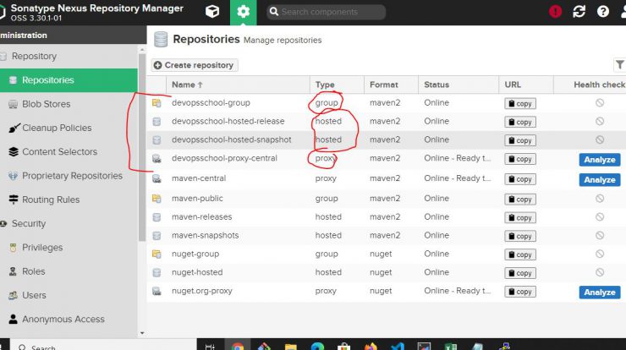Viewport: 626px width, 350px height.
Task: Sort by the Type column header
Action: click(337, 85)
